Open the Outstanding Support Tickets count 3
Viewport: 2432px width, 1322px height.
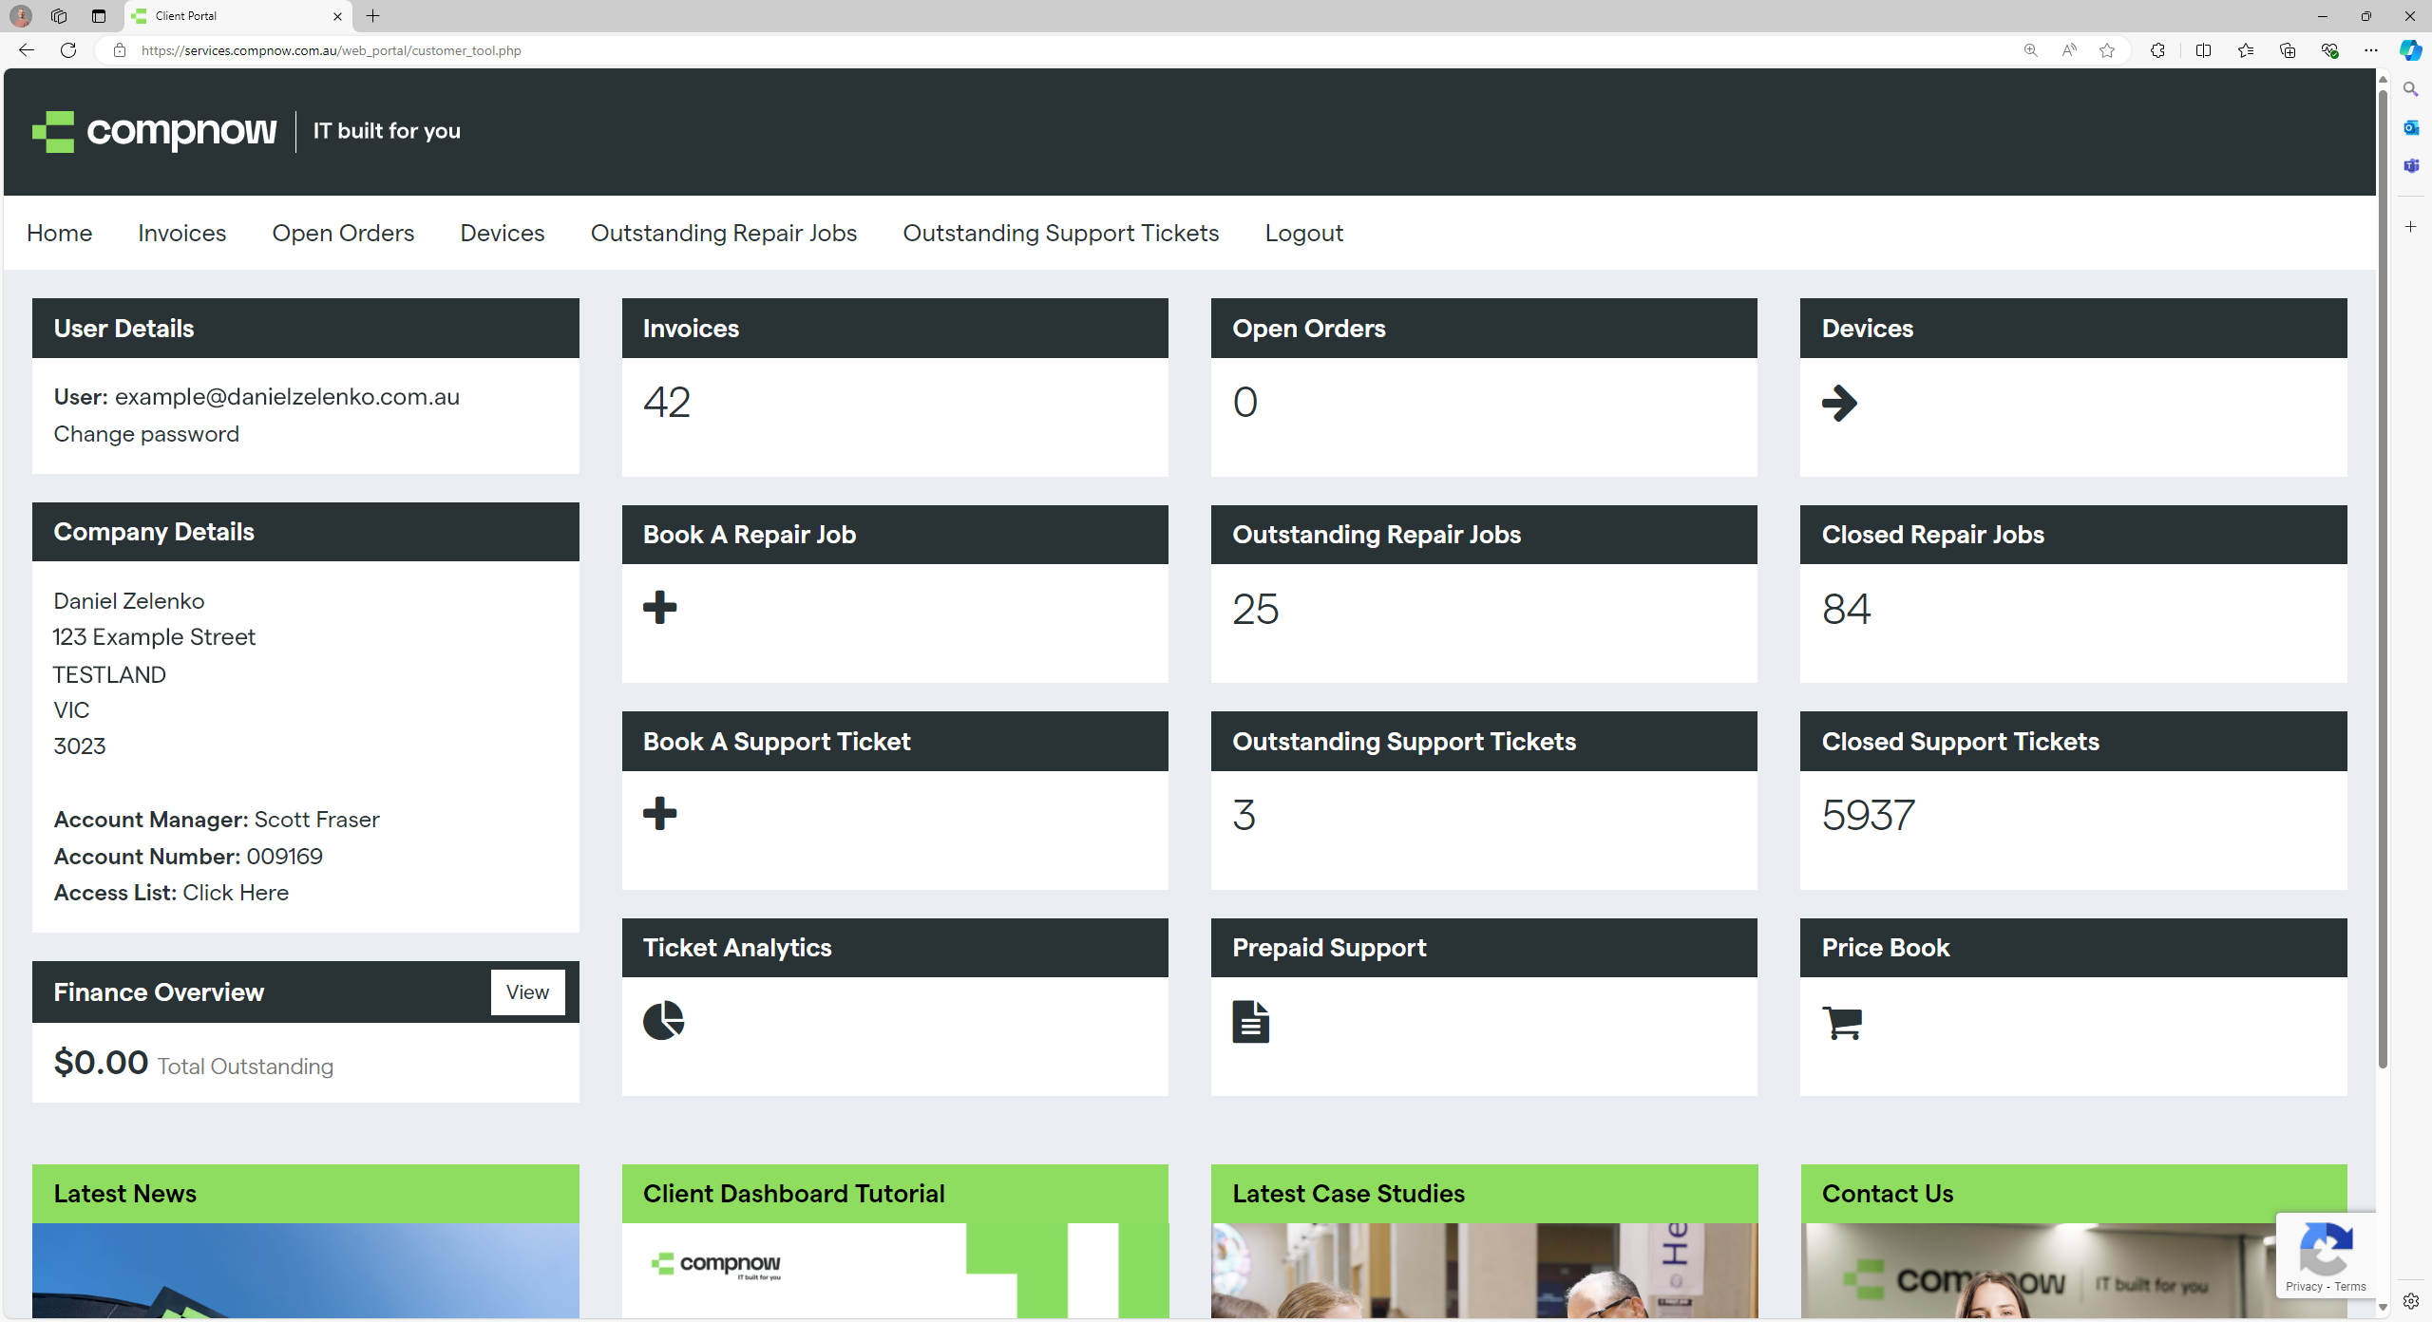click(1244, 815)
